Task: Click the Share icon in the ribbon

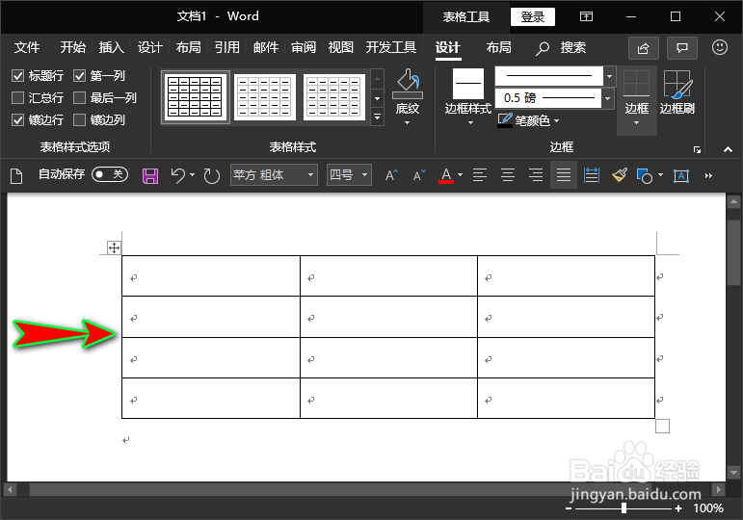Action: tap(643, 48)
